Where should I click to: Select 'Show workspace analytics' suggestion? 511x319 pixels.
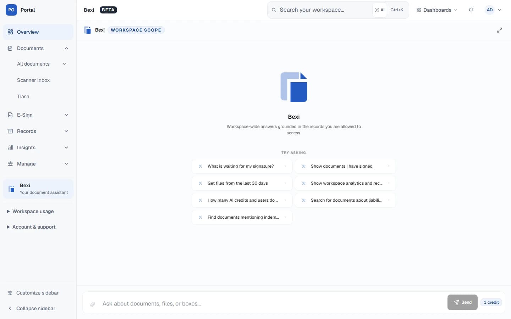pos(345,183)
